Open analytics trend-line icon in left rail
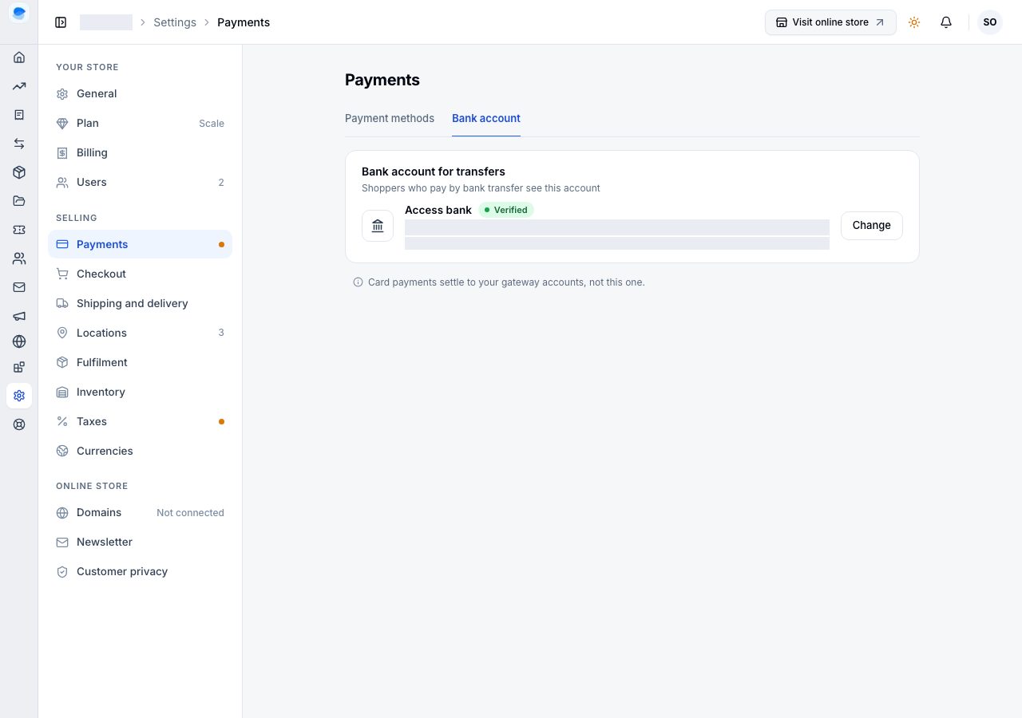 click(19, 86)
